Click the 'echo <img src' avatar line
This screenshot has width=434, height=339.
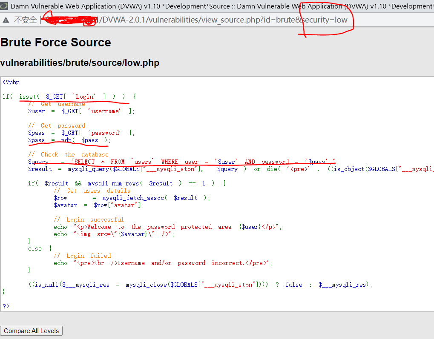(x=114, y=234)
